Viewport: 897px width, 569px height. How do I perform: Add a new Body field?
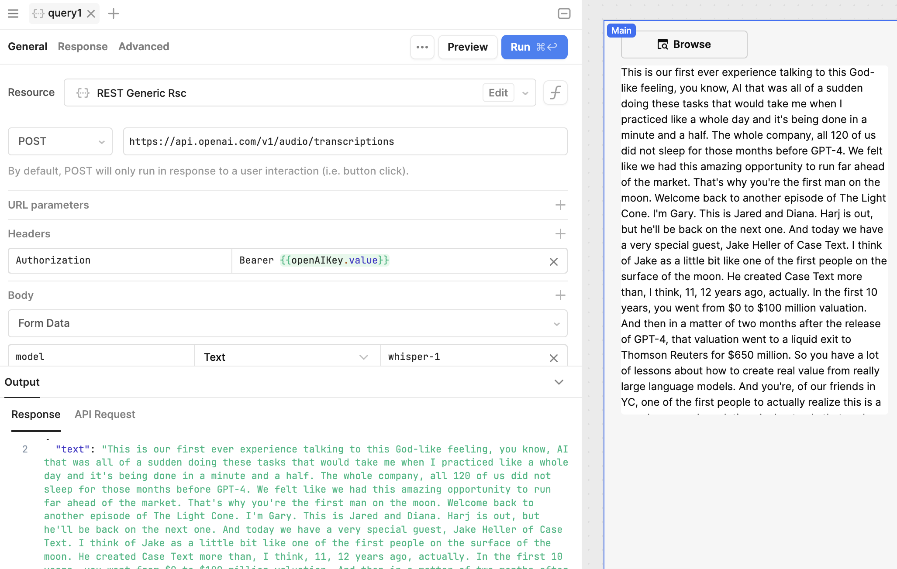(560, 295)
